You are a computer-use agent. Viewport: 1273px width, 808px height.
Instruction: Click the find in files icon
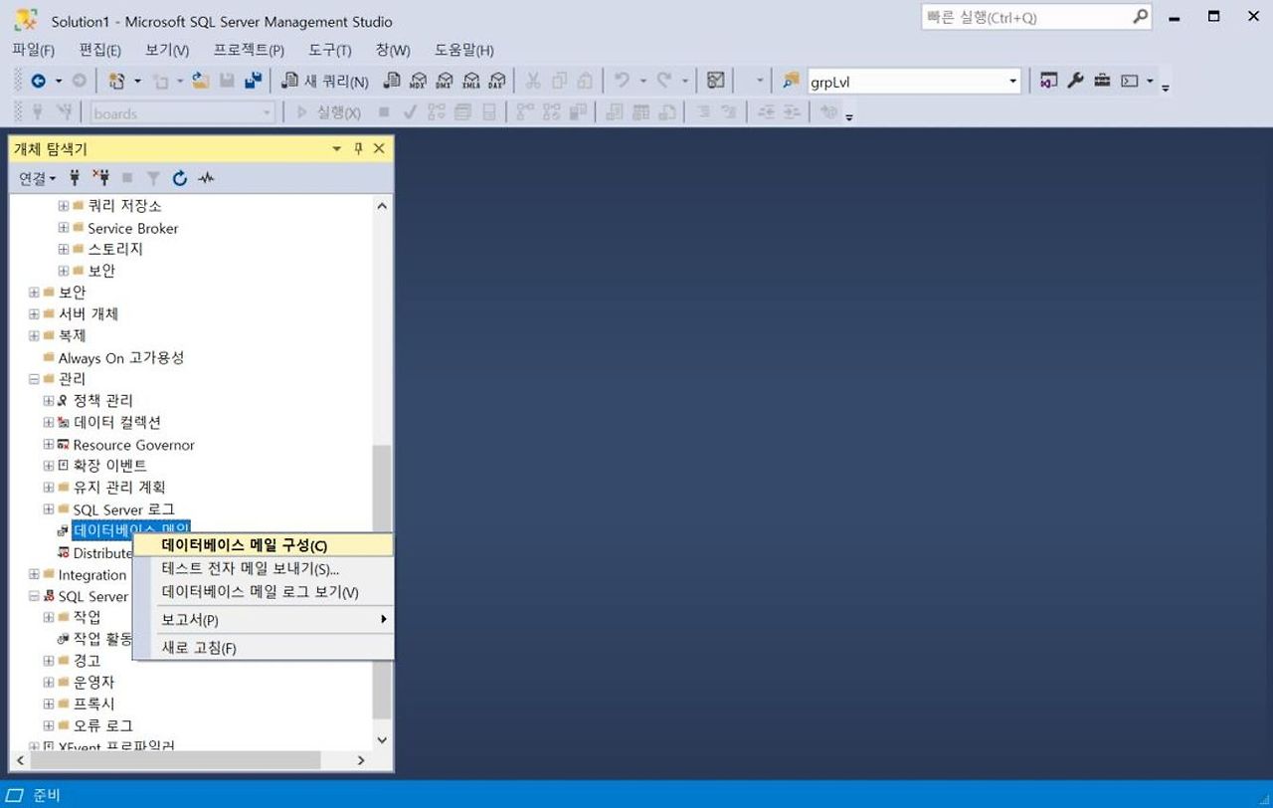(x=792, y=82)
